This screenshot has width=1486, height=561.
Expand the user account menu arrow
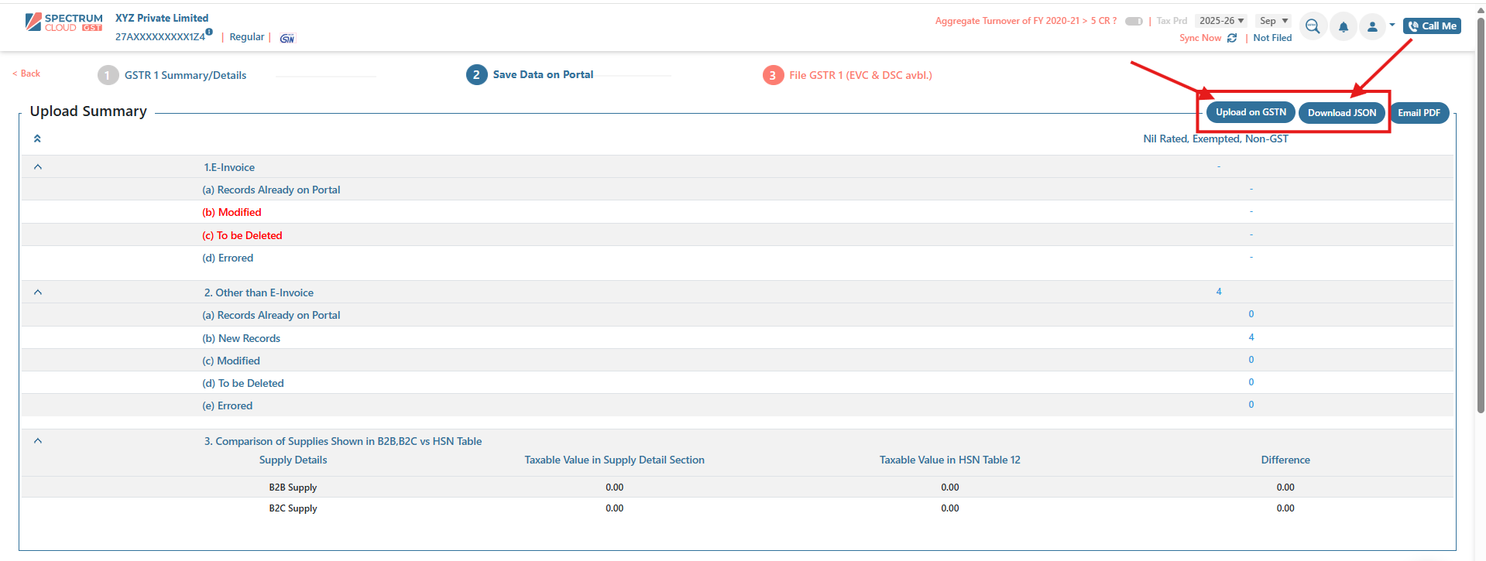1392,26
